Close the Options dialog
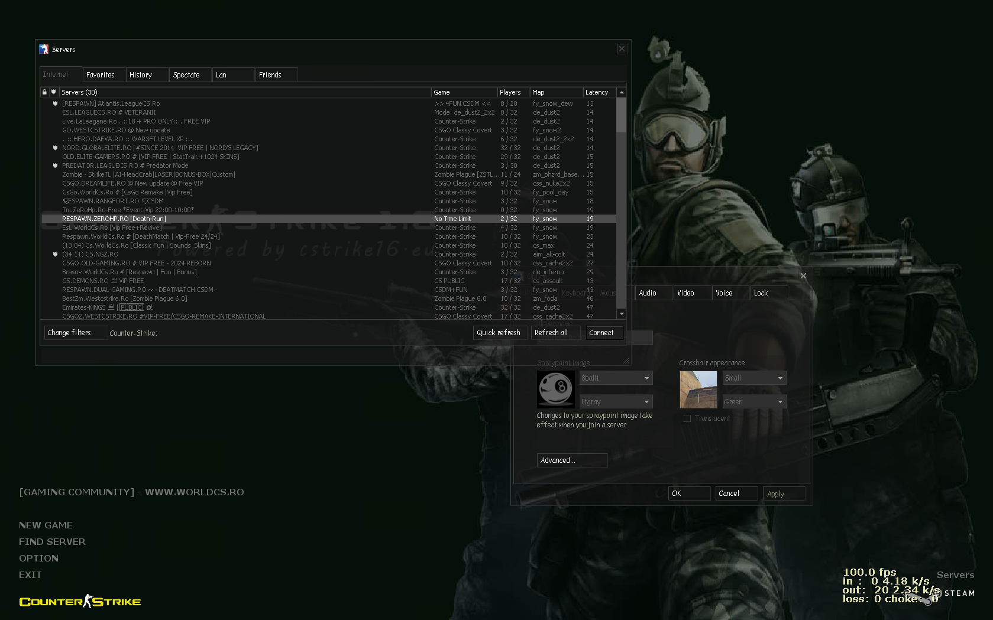Viewport: 993px width, 620px height. (803, 275)
